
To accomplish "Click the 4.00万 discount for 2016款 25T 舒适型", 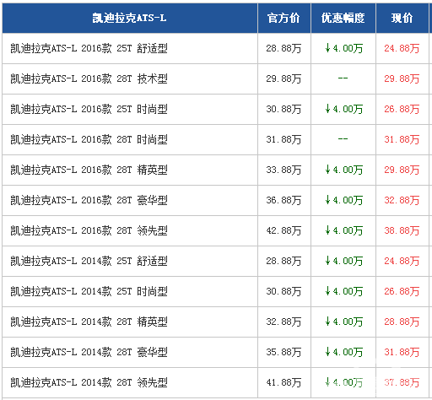I will pos(343,48).
